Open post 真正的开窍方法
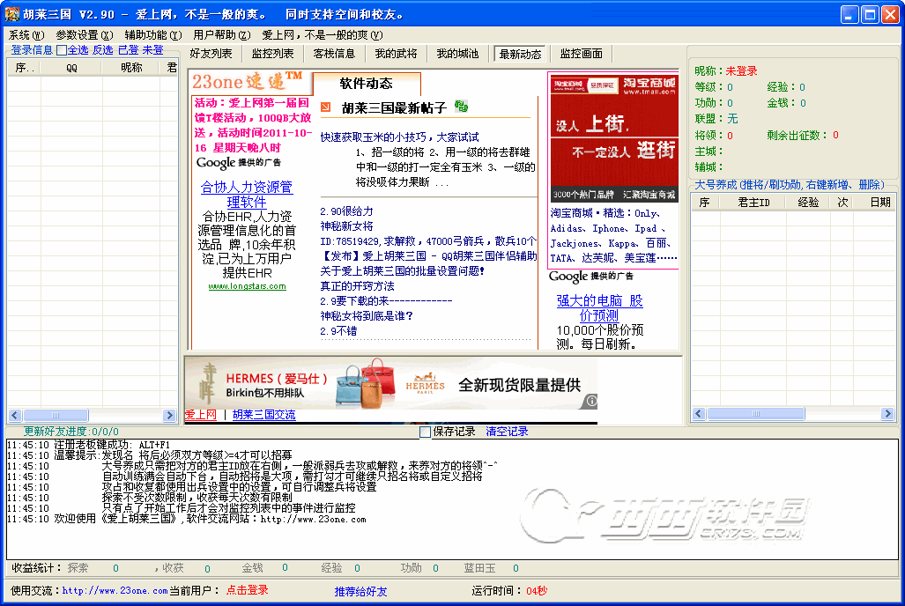905x606 pixels. pyautogui.click(x=357, y=286)
